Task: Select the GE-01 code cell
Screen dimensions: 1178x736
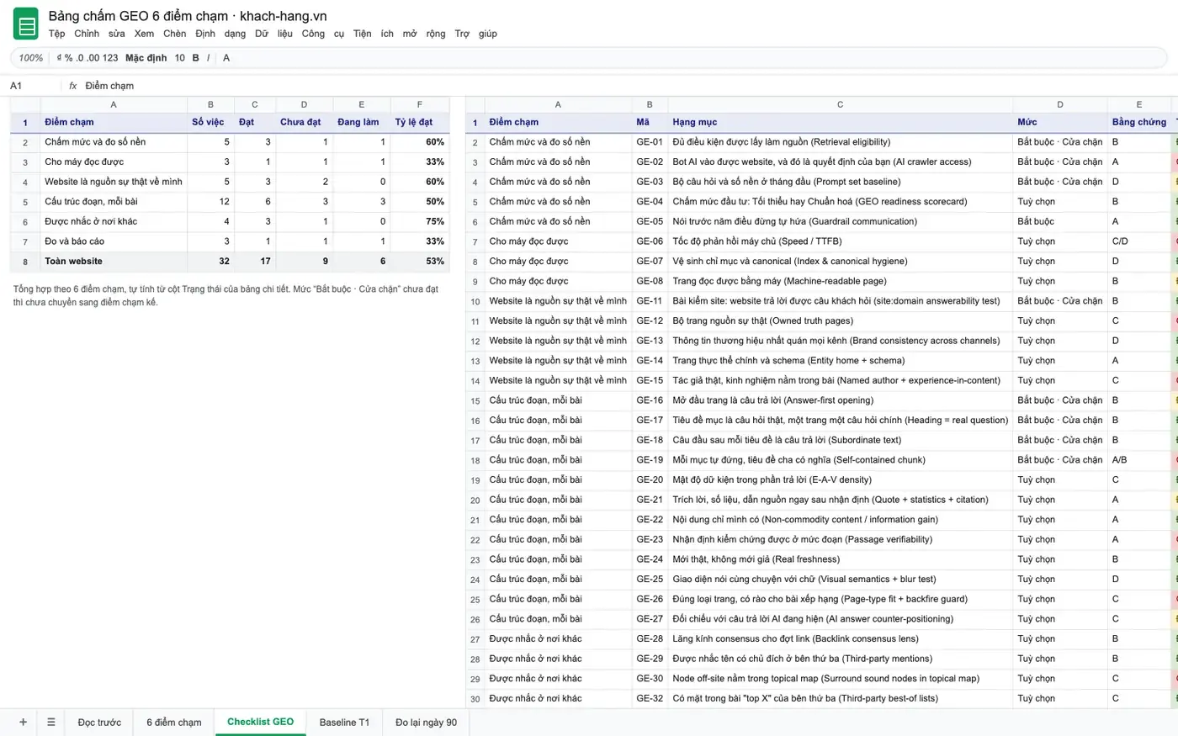Action: click(650, 142)
